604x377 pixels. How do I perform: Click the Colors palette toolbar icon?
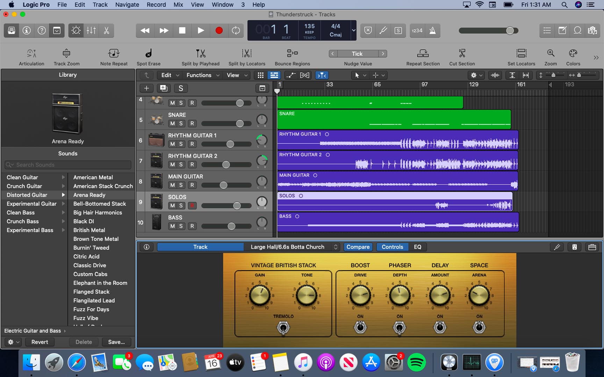tap(573, 53)
